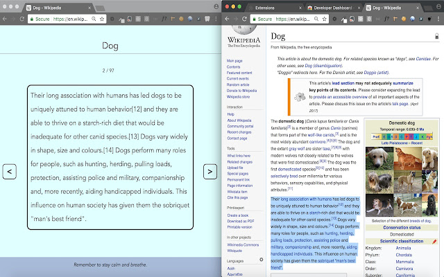Viewport: 444px width, 277px height.
Task: Switch to the Extensions tab in the right window
Action: click(x=265, y=8)
